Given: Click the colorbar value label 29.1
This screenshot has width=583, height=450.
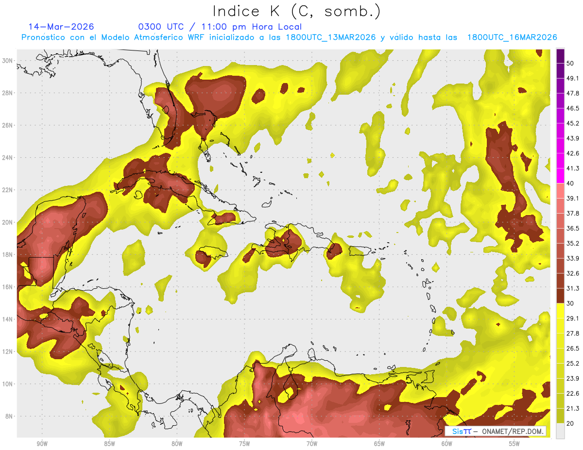Looking at the screenshot, I should click(573, 318).
